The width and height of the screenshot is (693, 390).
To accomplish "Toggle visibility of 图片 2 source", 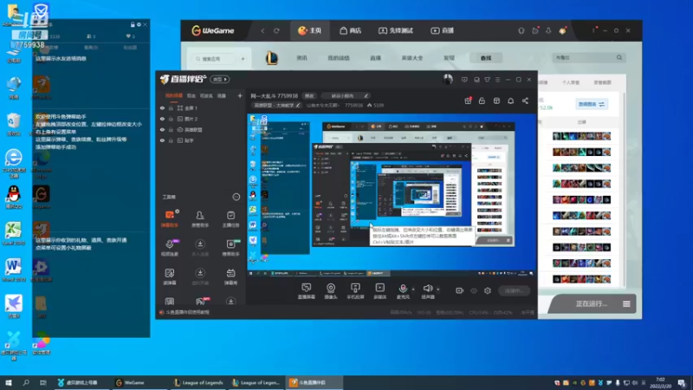I will (162, 119).
